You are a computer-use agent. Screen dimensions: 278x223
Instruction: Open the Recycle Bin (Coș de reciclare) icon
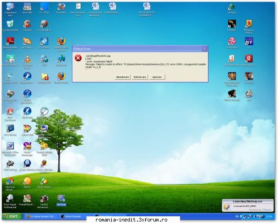pyautogui.click(x=10, y=26)
